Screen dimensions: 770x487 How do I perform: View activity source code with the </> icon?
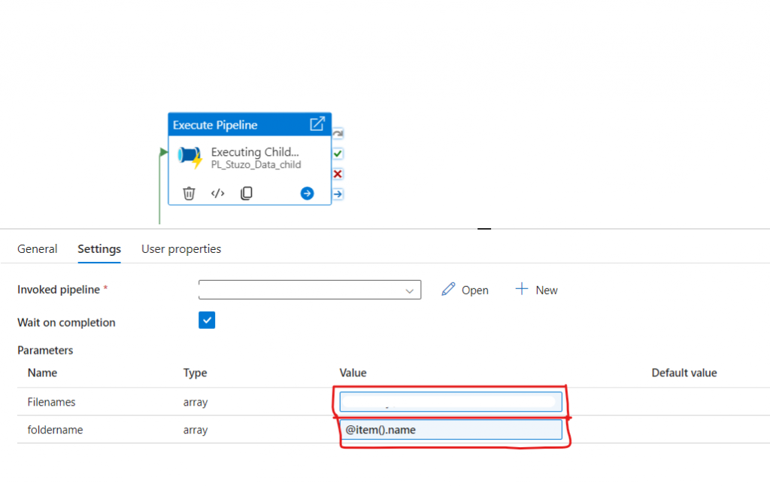pyautogui.click(x=217, y=193)
